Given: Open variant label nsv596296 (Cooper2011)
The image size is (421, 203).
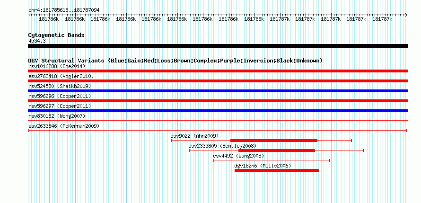Looking at the screenshot, I should pos(60,96).
